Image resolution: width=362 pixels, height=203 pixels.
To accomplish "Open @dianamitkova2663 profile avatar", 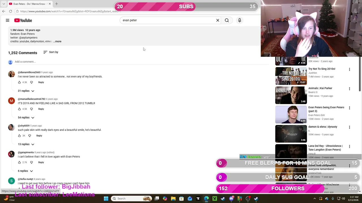I will coord(11,74).
